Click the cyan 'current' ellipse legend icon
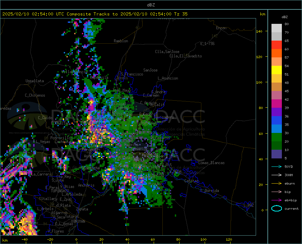This screenshot has width=302, height=244. (276, 208)
